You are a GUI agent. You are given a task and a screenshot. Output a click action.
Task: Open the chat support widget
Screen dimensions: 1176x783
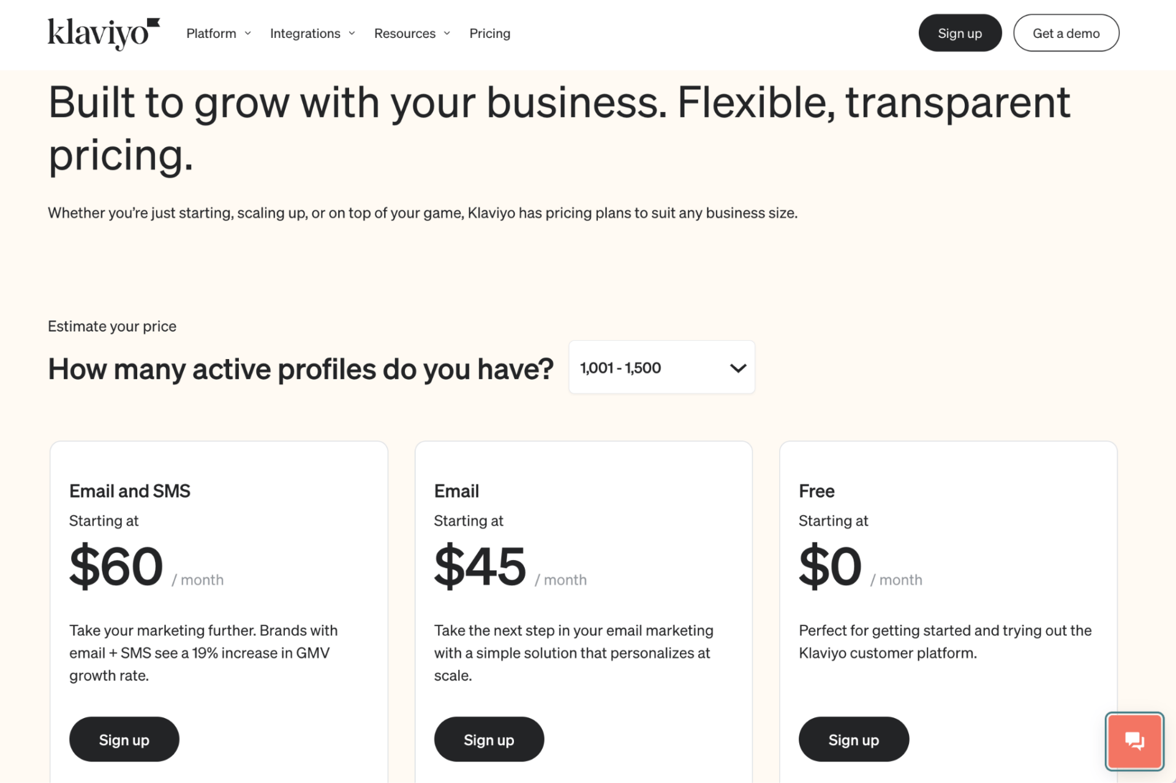1134,741
